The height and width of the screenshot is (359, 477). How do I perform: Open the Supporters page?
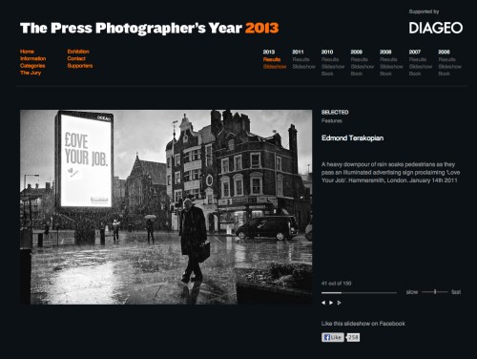click(80, 66)
